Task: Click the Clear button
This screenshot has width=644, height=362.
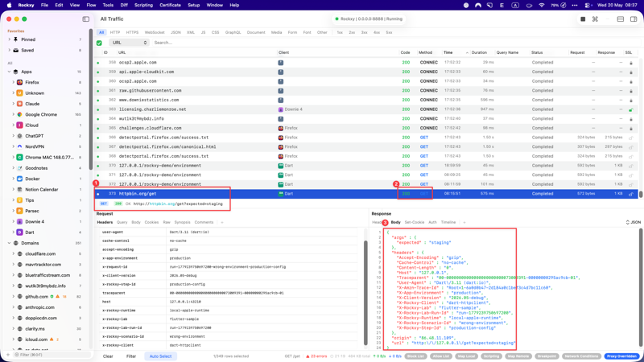Action: 108,356
